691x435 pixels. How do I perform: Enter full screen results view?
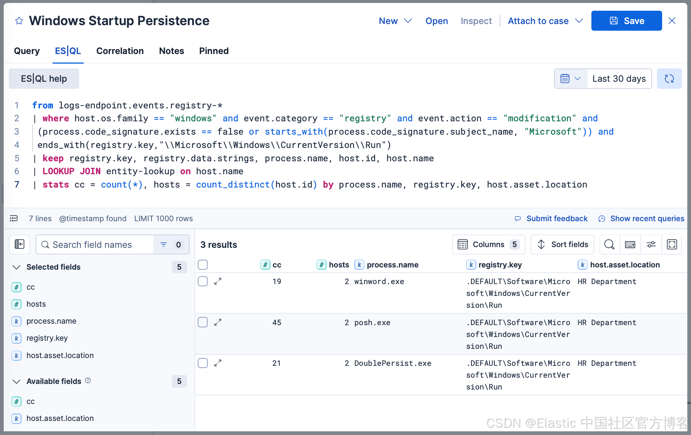click(672, 245)
